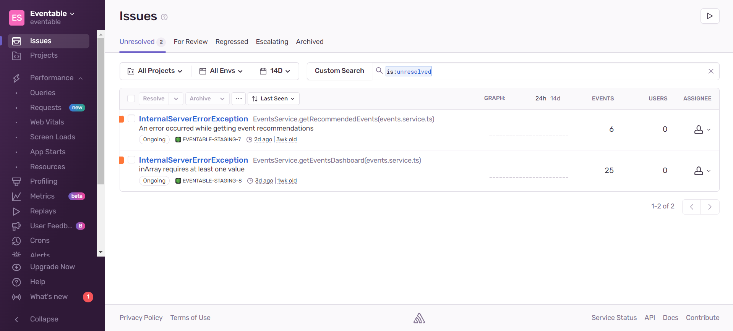Click the Archive button

tap(200, 98)
